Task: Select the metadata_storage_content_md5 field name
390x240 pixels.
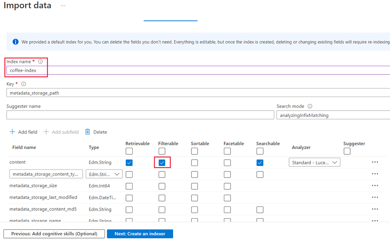Action: (43, 209)
